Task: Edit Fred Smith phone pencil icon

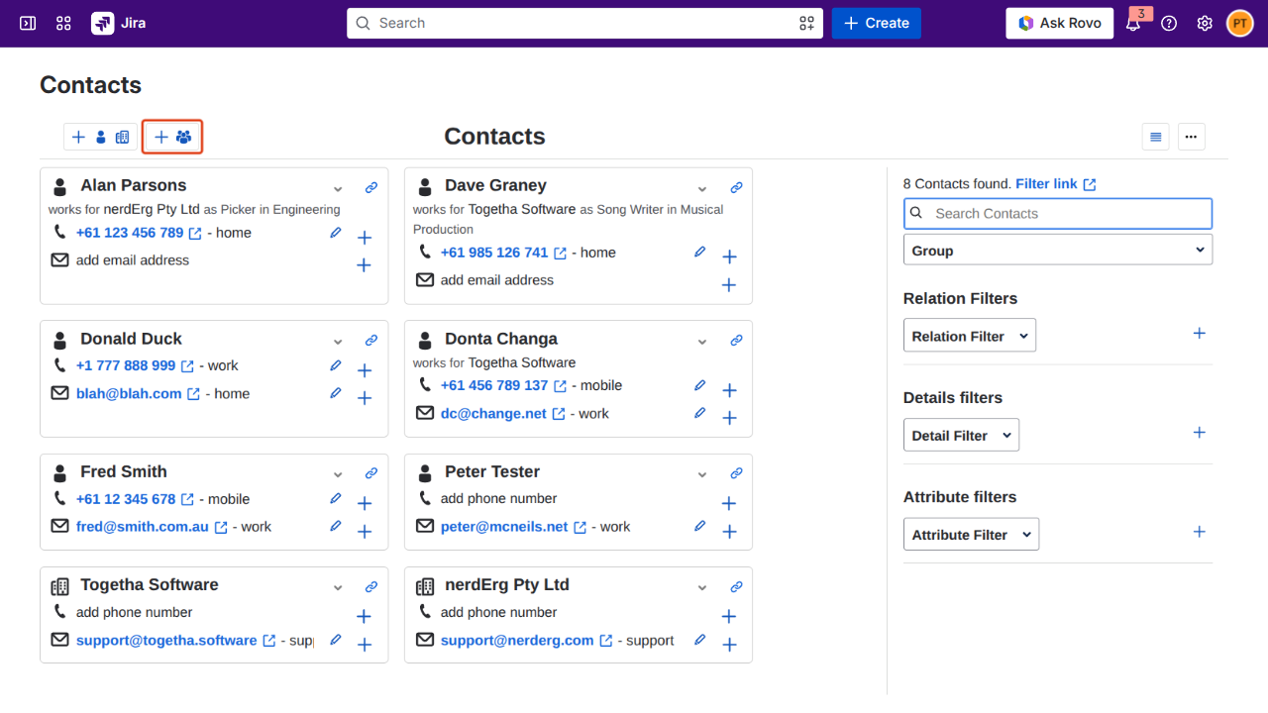Action: pyautogui.click(x=336, y=499)
